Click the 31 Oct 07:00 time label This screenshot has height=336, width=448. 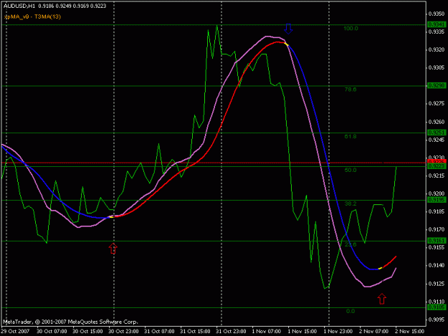coord(159,331)
